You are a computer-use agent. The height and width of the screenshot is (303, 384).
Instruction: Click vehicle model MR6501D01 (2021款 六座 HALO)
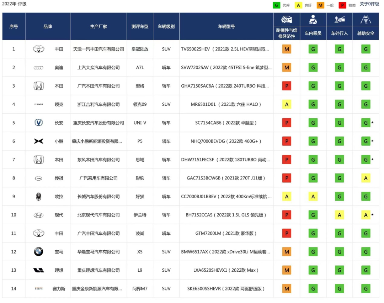[226, 104]
